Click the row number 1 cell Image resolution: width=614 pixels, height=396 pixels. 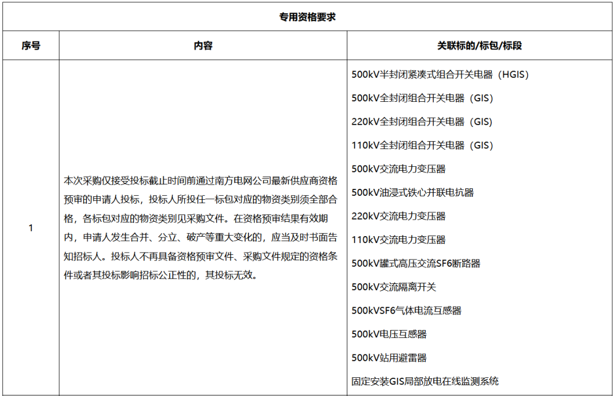31,228
